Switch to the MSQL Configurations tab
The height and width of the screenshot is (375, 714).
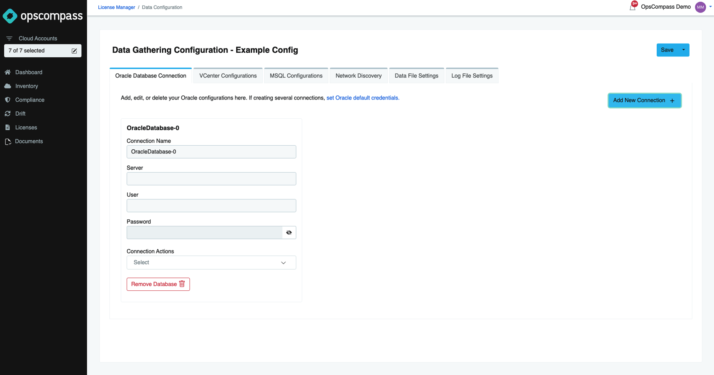point(296,75)
